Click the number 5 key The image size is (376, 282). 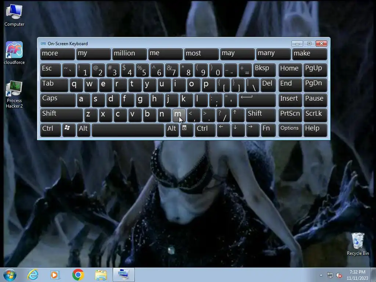click(x=142, y=70)
